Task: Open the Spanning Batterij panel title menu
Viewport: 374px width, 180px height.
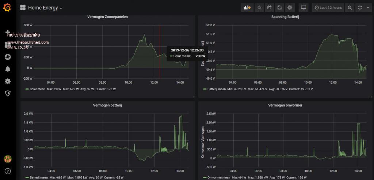Action: [x=286, y=17]
